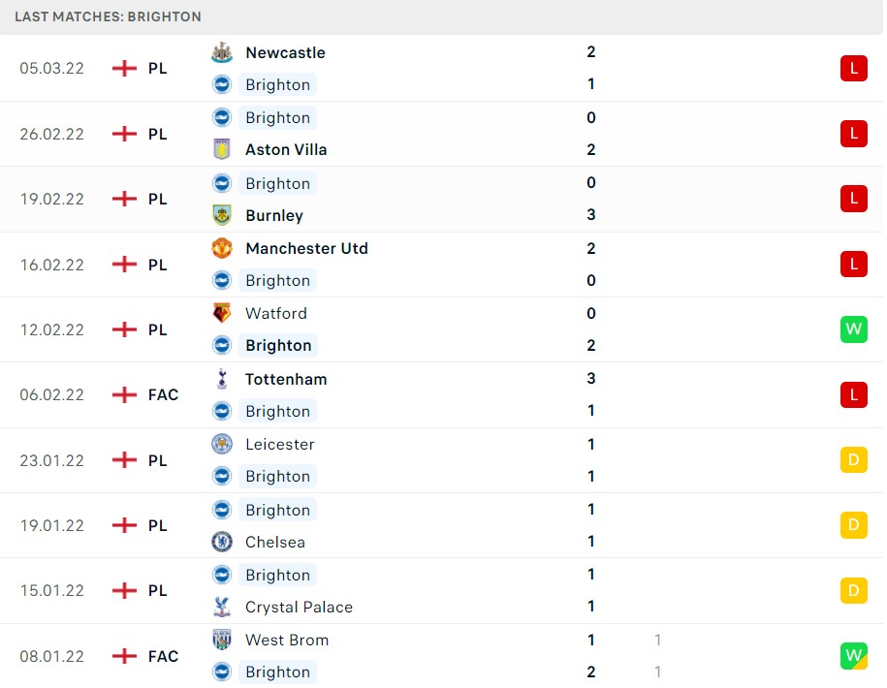Click the Tottenham club crest

coord(222,379)
